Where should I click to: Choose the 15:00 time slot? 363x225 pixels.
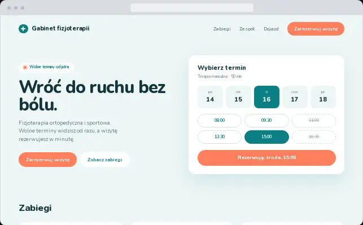(266, 137)
